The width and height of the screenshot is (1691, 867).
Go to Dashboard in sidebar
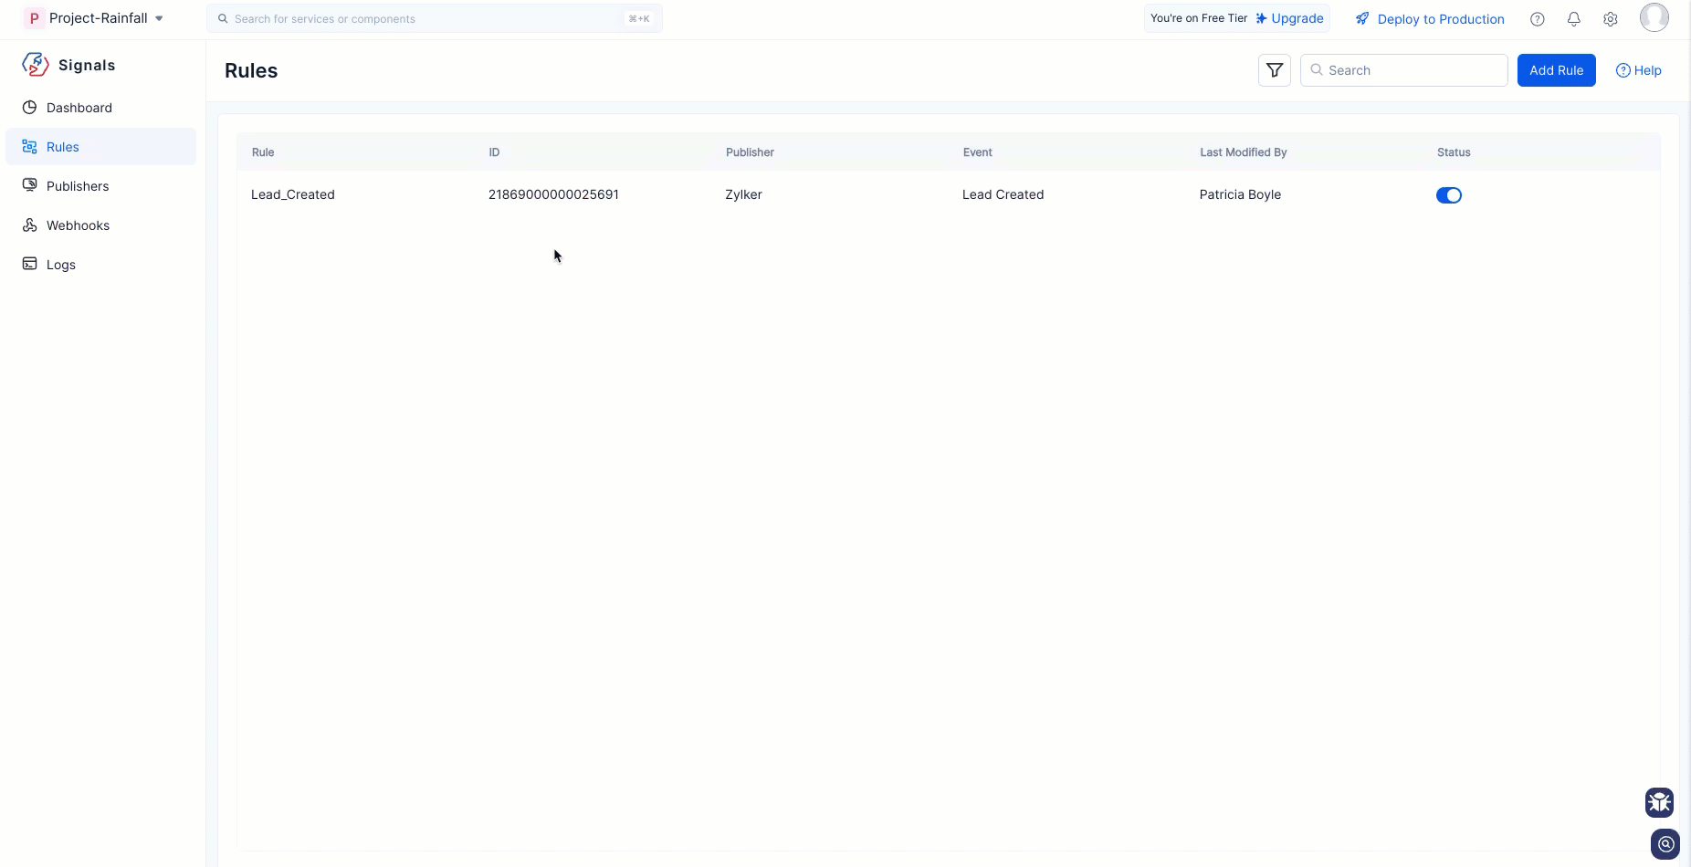tap(100, 108)
